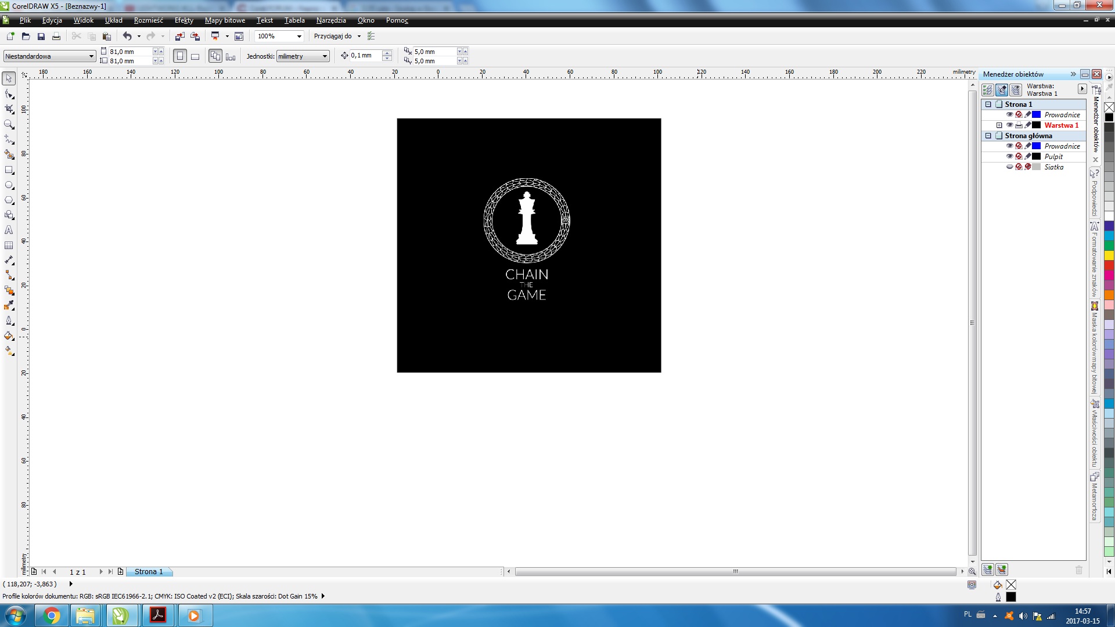Expand the Warstwa 1 layer tree node

999,125
